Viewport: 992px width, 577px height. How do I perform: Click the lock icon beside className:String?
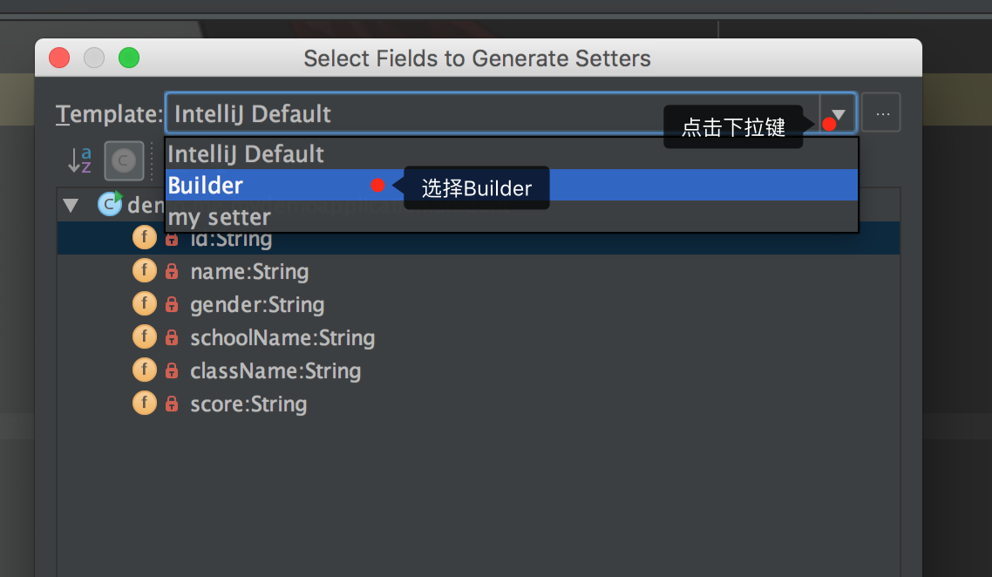click(172, 371)
